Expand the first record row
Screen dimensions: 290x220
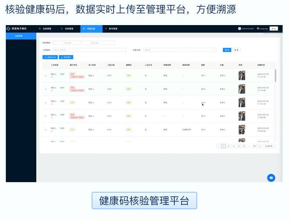45,76
